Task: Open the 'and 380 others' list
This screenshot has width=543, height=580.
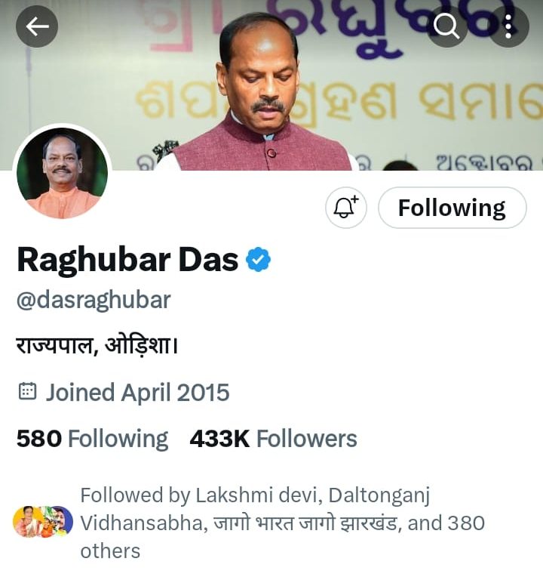Action: 283,537
